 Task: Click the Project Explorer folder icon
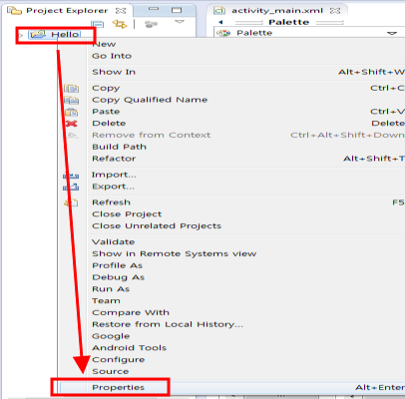[14, 10]
